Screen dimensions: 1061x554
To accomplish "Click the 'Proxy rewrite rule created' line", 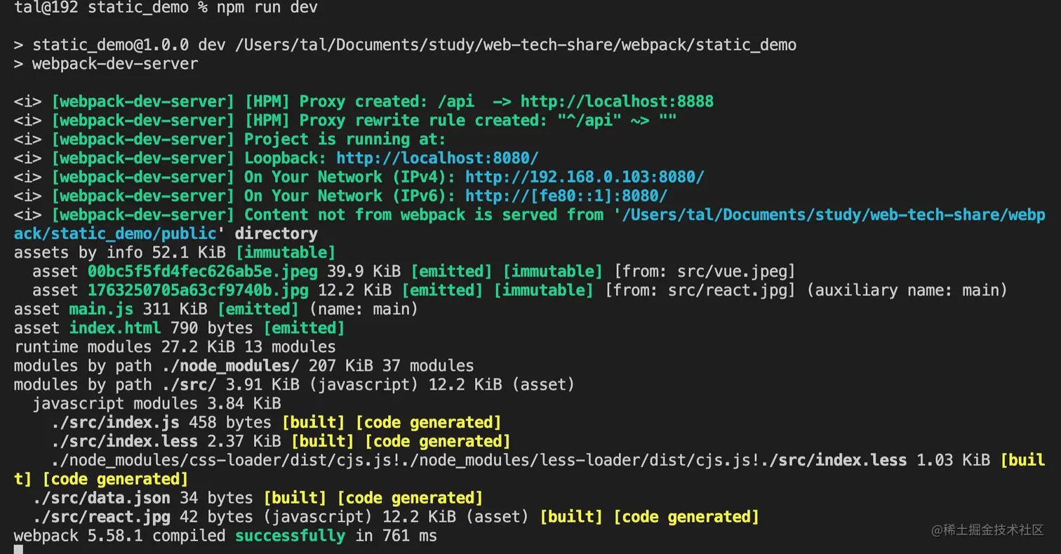I will [x=345, y=121].
